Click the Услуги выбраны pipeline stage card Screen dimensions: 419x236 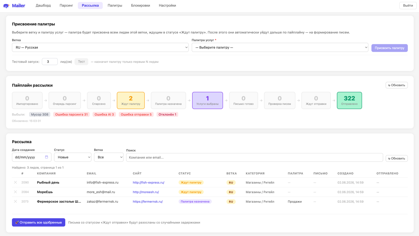pyautogui.click(x=207, y=100)
